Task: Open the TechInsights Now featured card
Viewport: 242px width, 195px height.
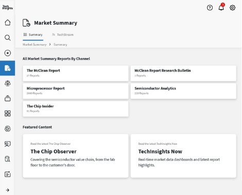Action: point(183,156)
